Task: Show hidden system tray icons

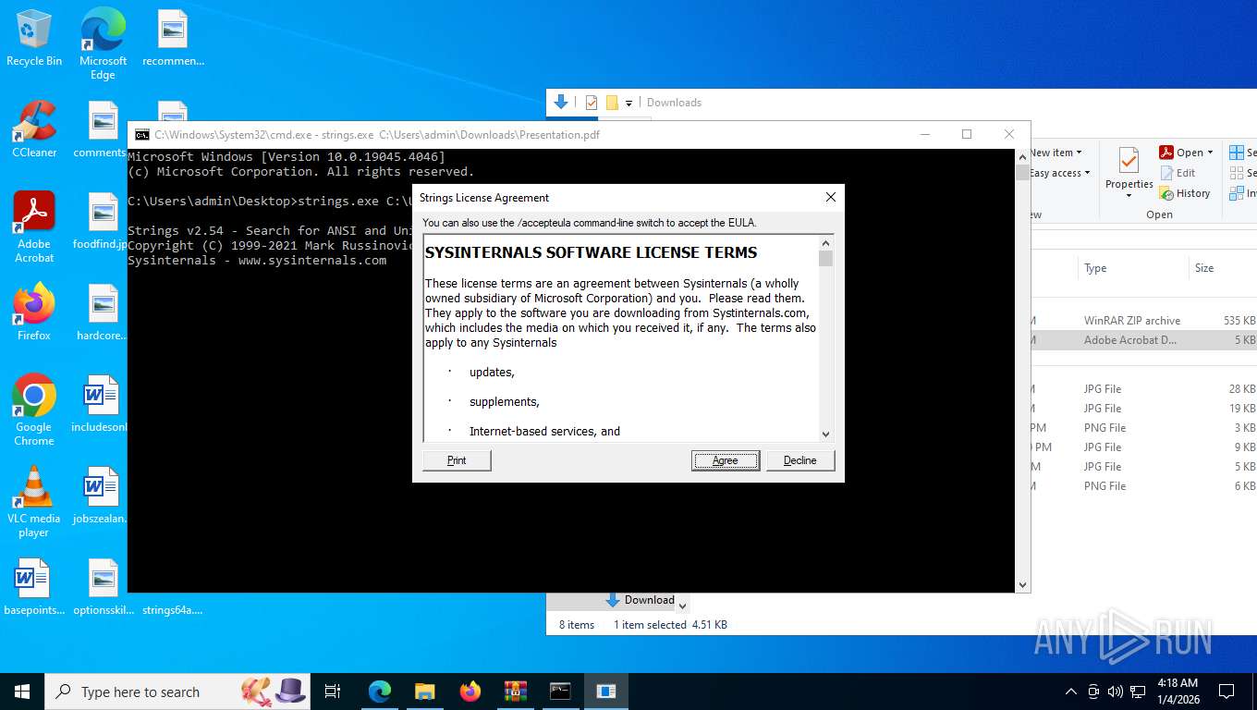Action: 1071,692
